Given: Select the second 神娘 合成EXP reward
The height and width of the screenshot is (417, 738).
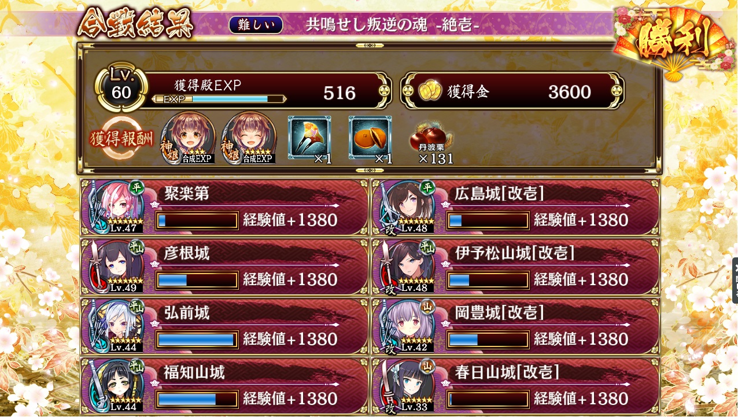Looking at the screenshot, I should click(x=249, y=138).
